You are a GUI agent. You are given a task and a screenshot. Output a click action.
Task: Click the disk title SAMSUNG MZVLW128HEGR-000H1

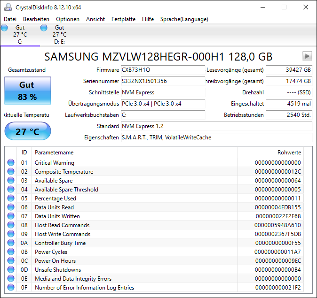tap(158, 57)
